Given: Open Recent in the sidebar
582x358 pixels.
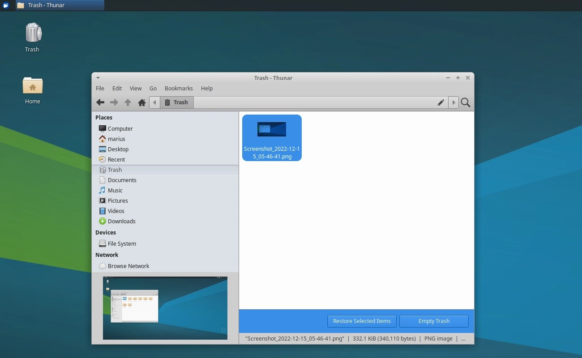Looking at the screenshot, I should 165,159.
